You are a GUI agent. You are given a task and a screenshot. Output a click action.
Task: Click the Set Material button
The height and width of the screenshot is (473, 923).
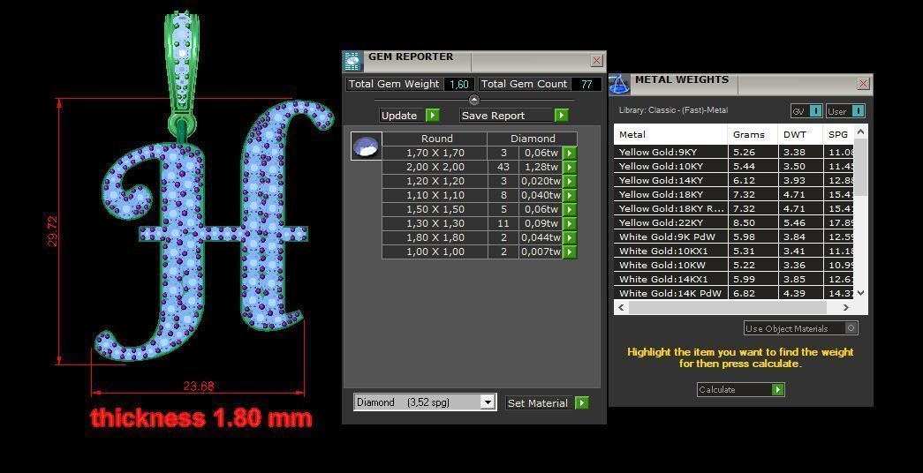pos(537,403)
